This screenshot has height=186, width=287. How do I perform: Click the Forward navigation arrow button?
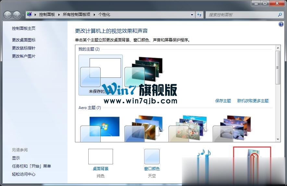click(x=17, y=15)
